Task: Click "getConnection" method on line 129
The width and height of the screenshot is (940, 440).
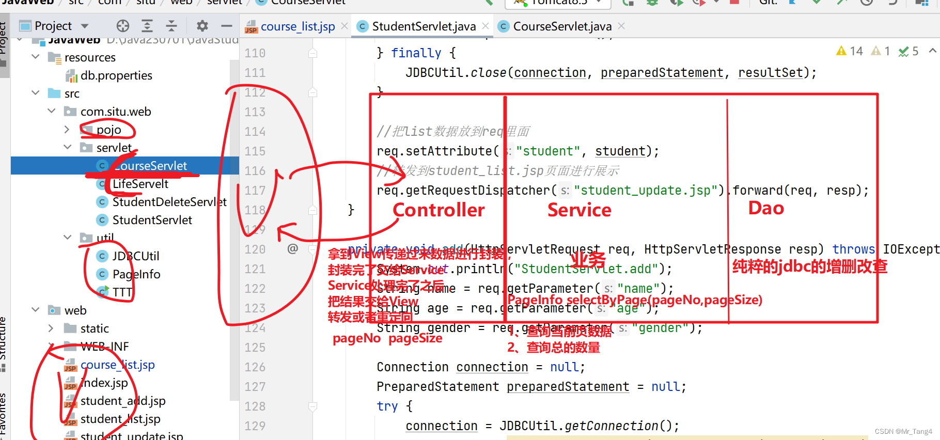Action: [x=612, y=426]
